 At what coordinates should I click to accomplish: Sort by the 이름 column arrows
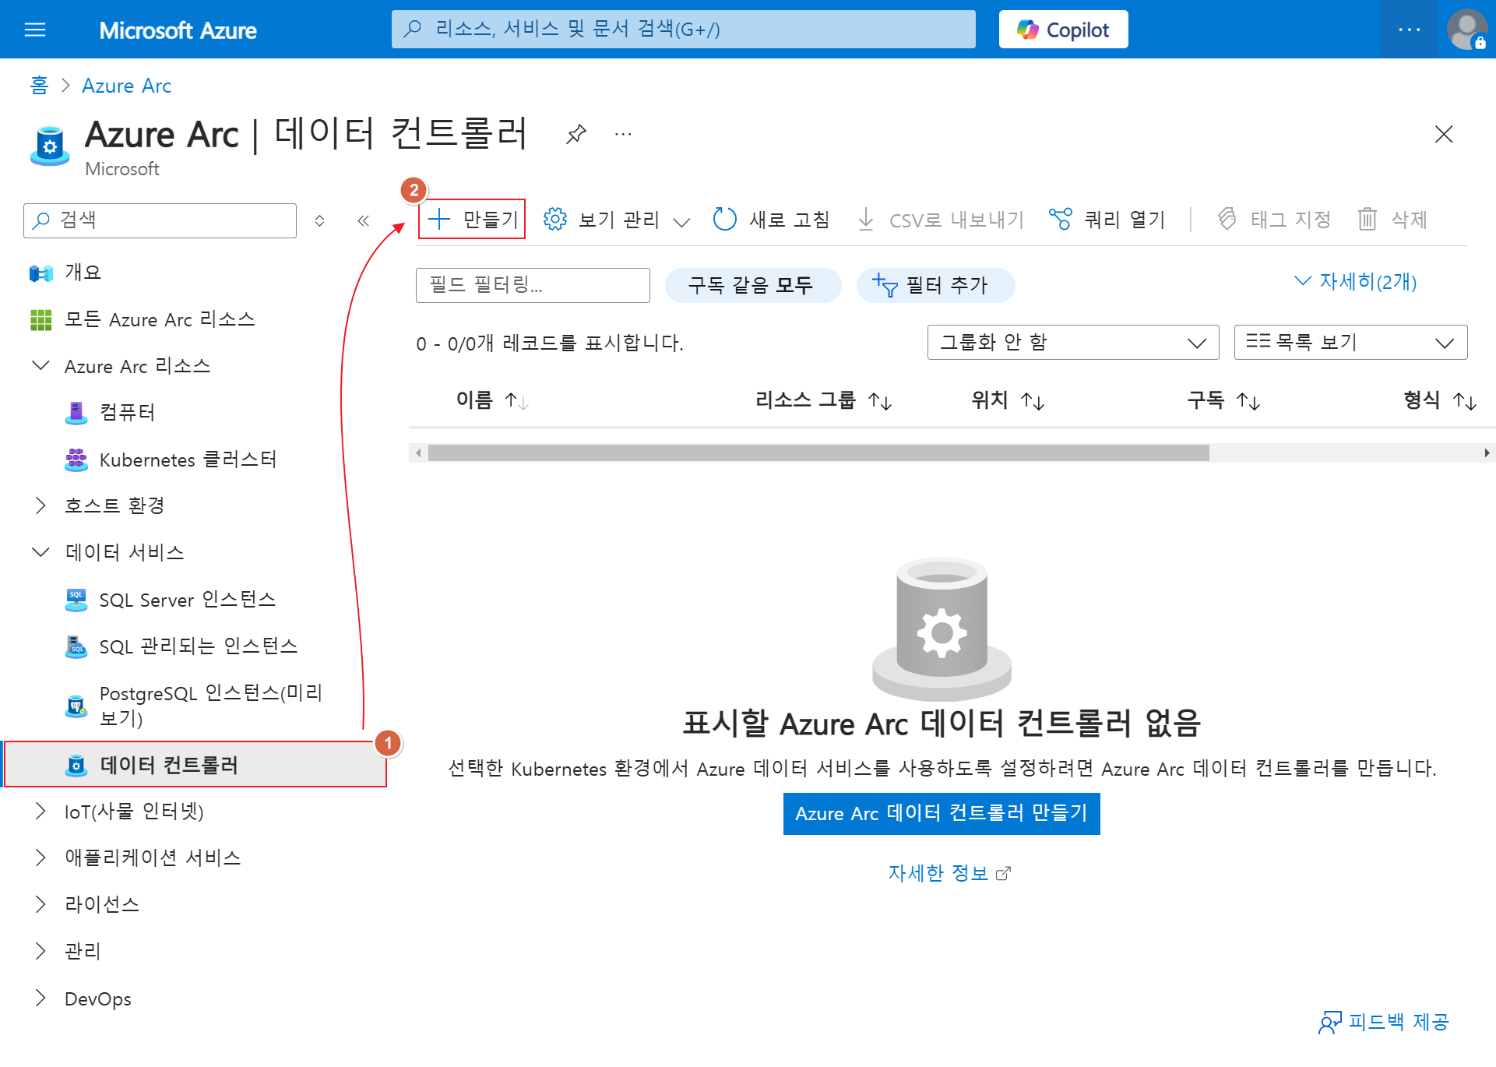pyautogui.click(x=516, y=401)
